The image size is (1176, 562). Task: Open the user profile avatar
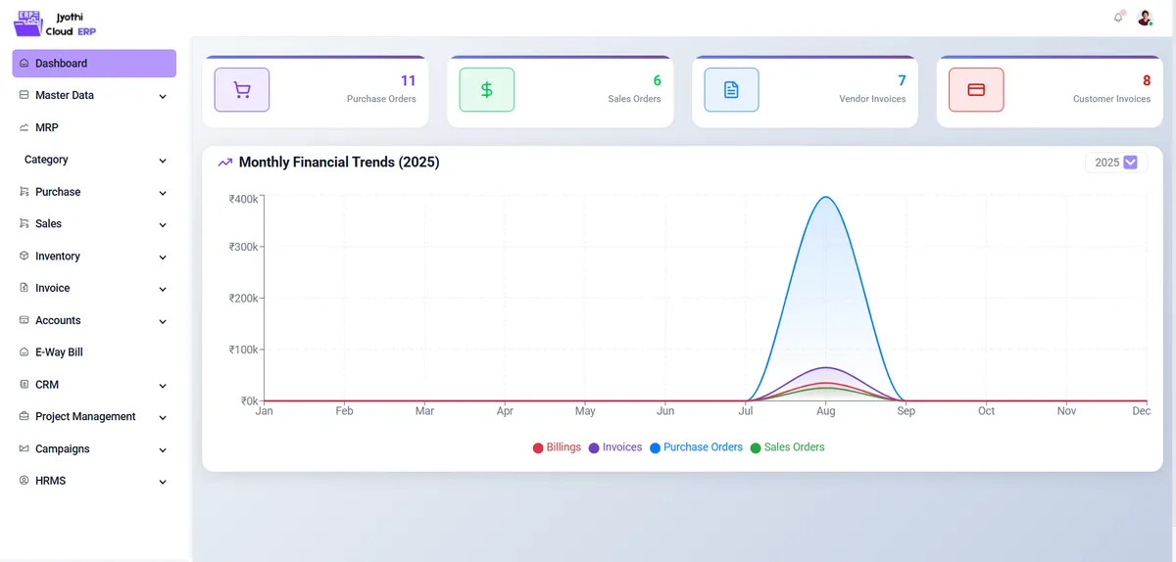[1145, 18]
